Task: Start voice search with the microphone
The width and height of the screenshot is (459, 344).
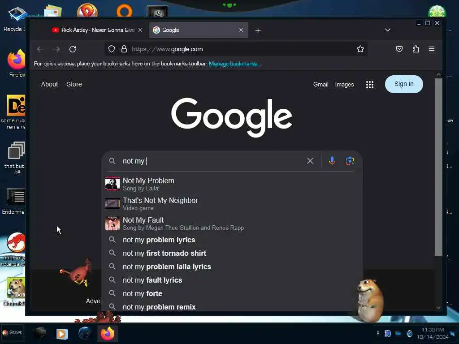Action: [332, 161]
